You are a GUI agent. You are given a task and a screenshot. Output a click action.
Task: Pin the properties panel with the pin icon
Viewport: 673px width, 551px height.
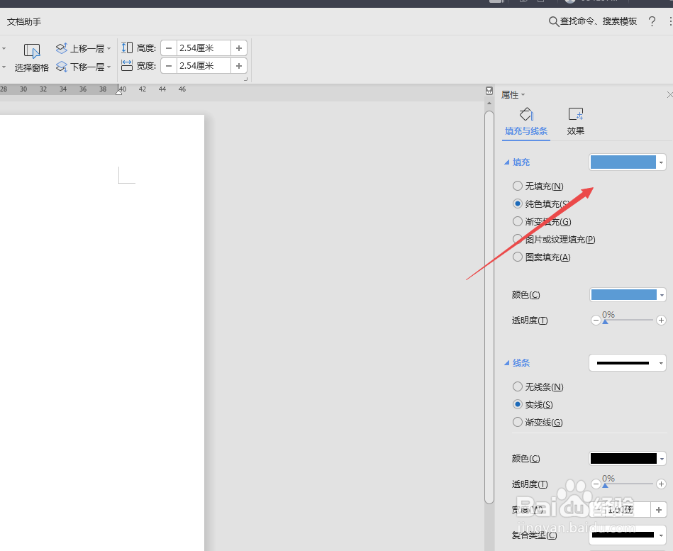pos(489,90)
